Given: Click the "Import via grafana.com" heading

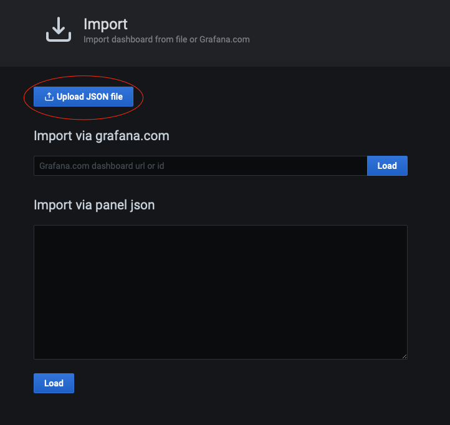Looking at the screenshot, I should 102,135.
